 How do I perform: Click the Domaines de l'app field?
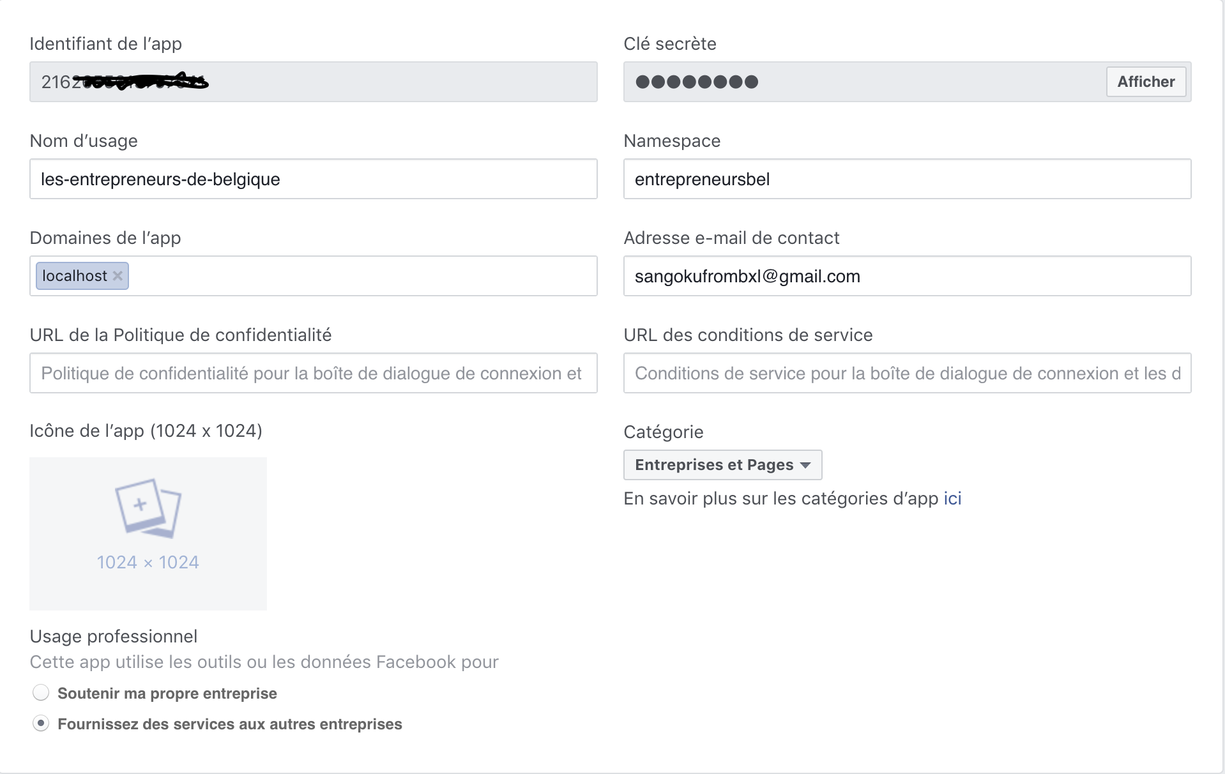point(363,276)
